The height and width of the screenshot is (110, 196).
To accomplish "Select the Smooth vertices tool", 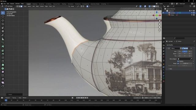I will coord(3,72).
